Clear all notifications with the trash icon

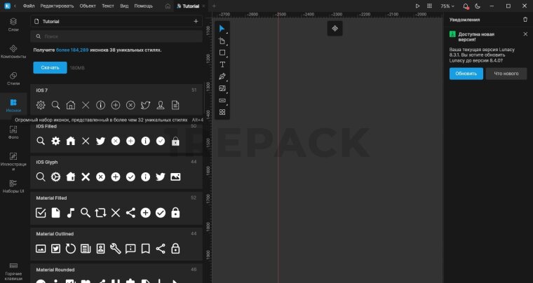coord(525,20)
